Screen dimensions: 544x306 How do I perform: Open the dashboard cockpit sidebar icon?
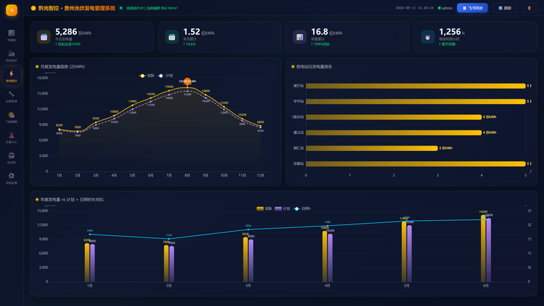pos(12,35)
